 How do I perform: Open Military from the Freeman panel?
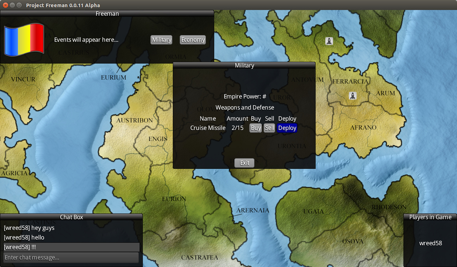point(161,40)
